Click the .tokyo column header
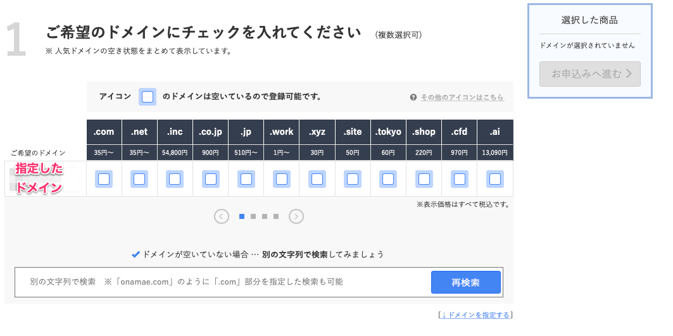Viewport: 673px width, 336px height. tap(388, 132)
